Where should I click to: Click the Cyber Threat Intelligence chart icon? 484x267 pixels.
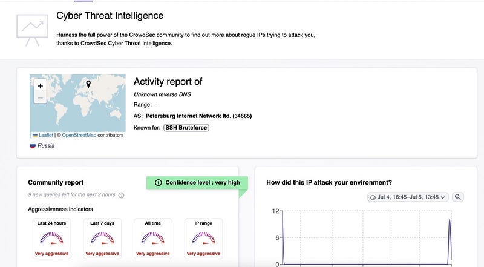point(33,30)
